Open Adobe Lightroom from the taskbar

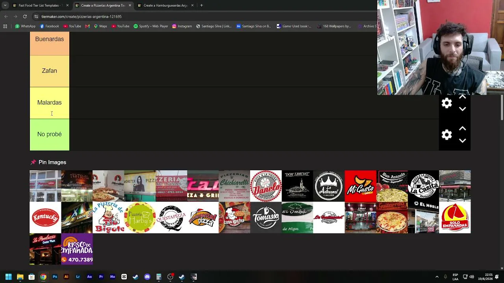(x=78, y=277)
